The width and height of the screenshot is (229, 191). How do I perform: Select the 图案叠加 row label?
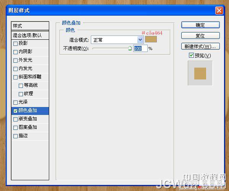click(x=27, y=127)
